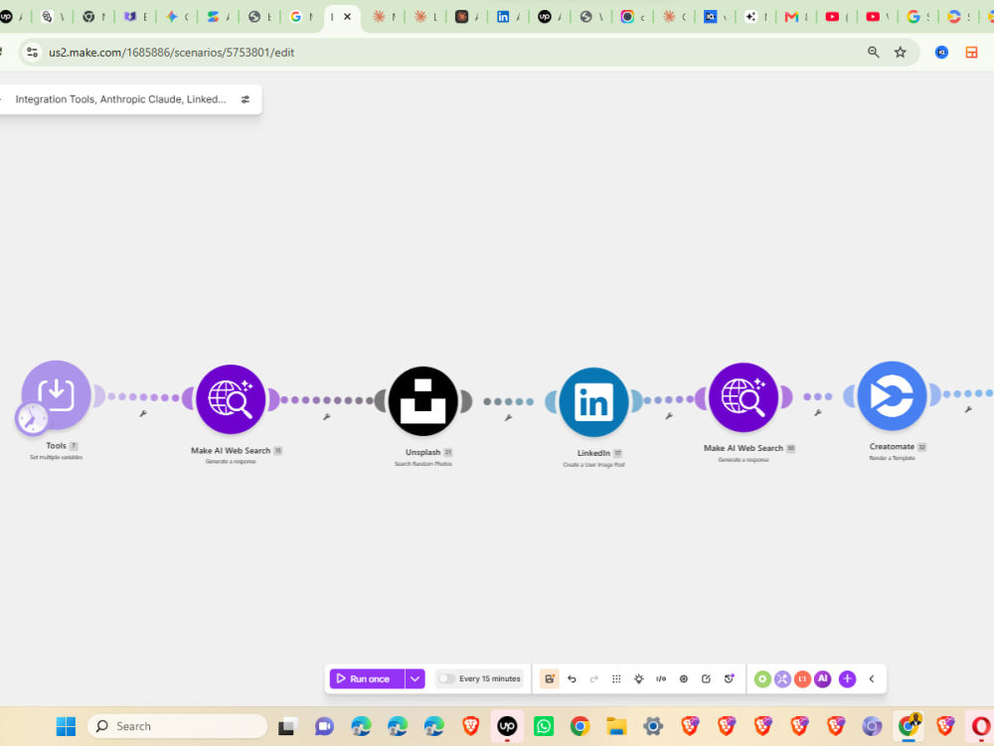Click the orange text parser favorite icon

click(x=802, y=678)
